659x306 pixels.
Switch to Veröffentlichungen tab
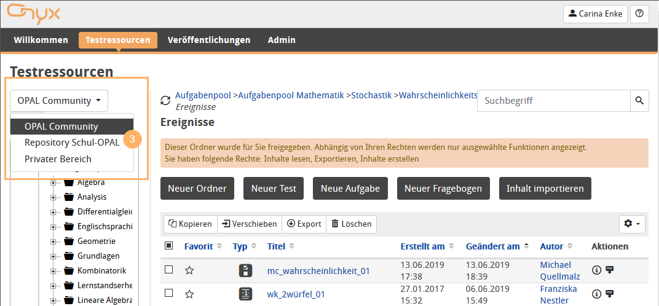(209, 41)
